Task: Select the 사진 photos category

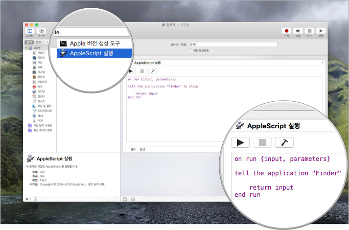Action: [37, 62]
